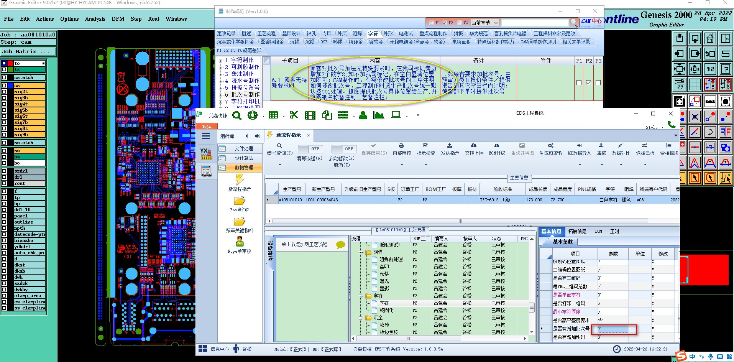Expand tree node 1 字符制作
The image size is (734, 362).
[x=221, y=61]
